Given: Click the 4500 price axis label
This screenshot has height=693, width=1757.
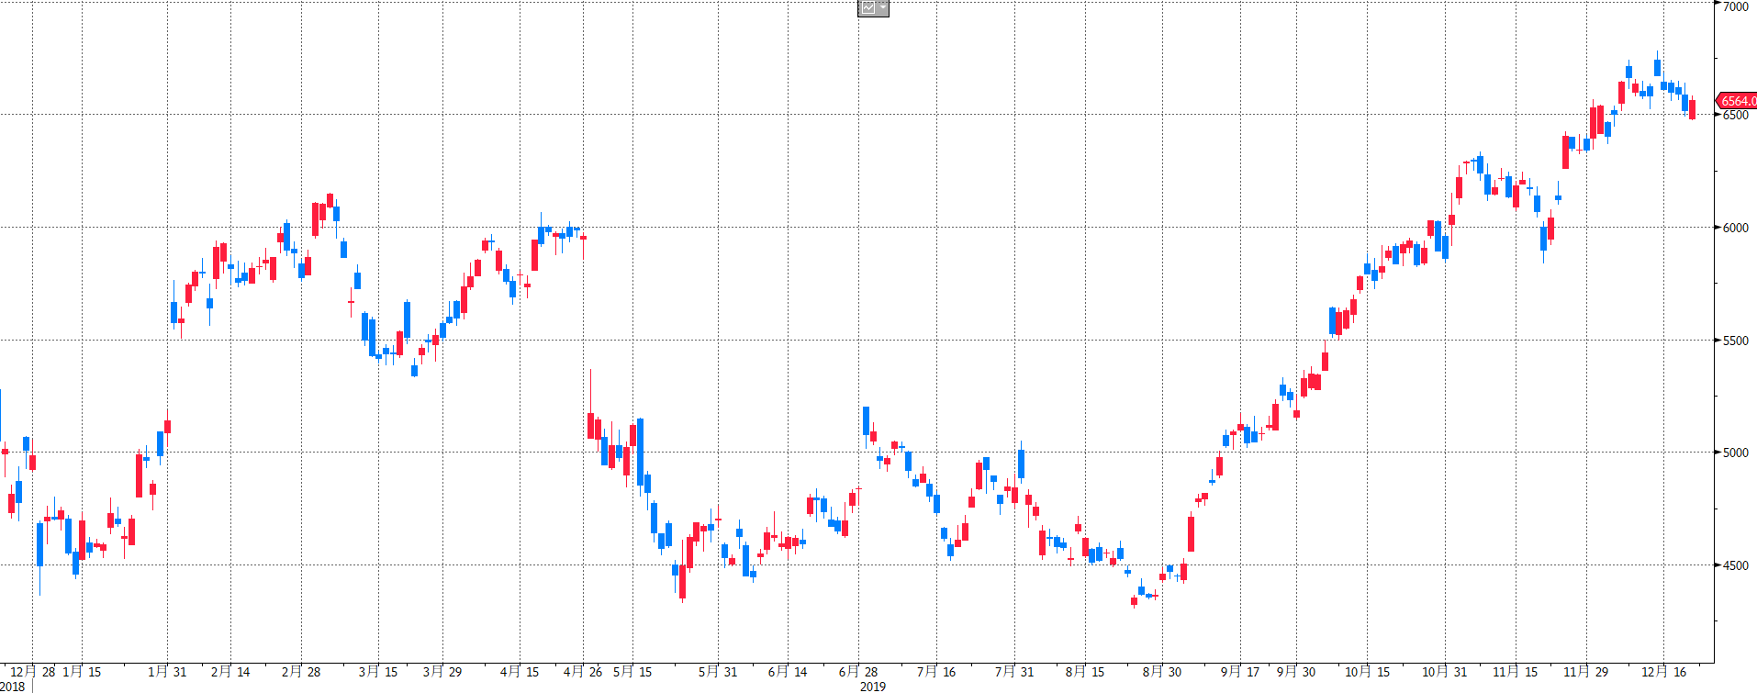Looking at the screenshot, I should [x=1735, y=565].
